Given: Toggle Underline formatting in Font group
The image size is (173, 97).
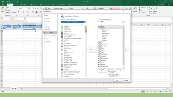Looking at the screenshot, I should (x=24, y=12).
